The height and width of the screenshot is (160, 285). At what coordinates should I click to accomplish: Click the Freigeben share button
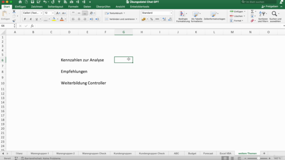(x=270, y=7)
